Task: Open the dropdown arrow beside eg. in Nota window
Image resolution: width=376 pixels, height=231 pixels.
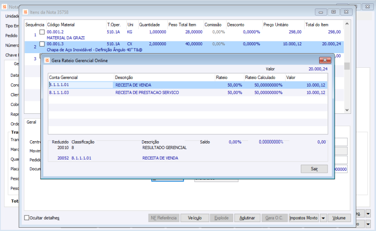Action: (368, 213)
